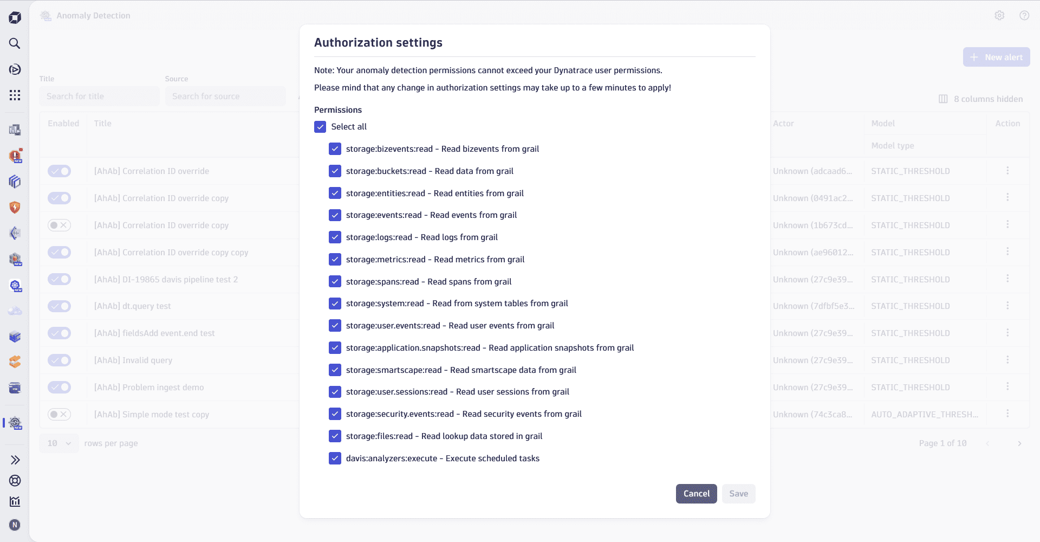Open the shield security app in sidebar
Screen dimensions: 1040x542
(15, 207)
